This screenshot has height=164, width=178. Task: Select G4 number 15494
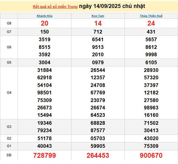tap(44, 115)
